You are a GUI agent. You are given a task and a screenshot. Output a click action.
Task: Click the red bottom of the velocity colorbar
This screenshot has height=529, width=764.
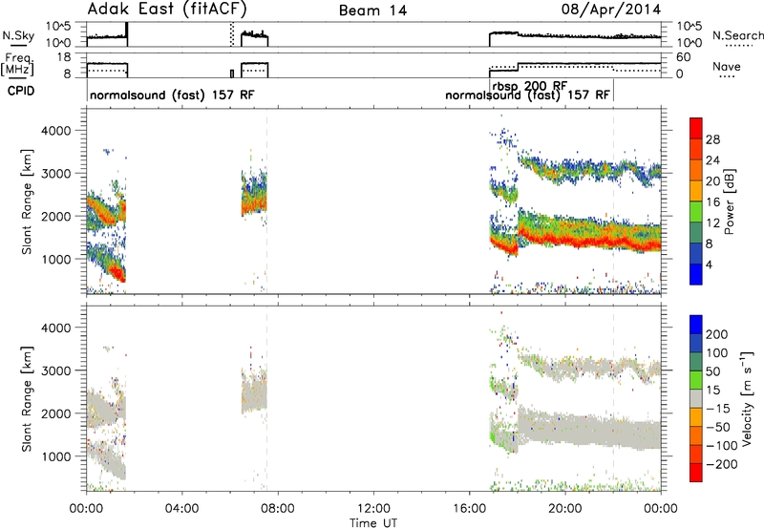click(696, 473)
